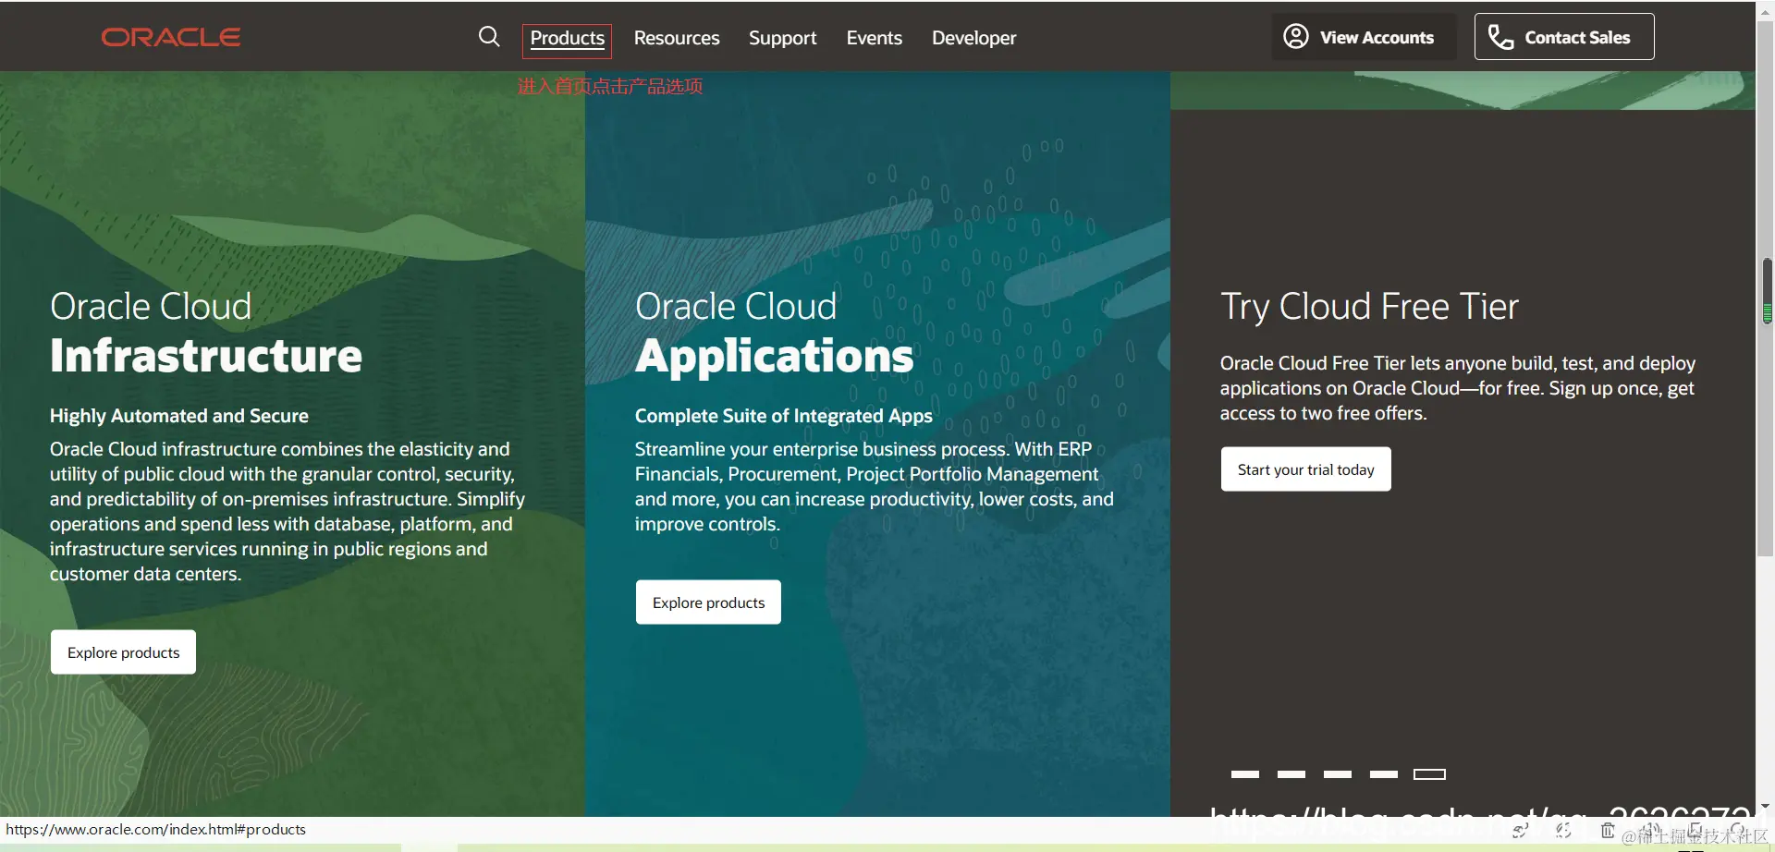Open the site search magnifier icon

(x=489, y=37)
